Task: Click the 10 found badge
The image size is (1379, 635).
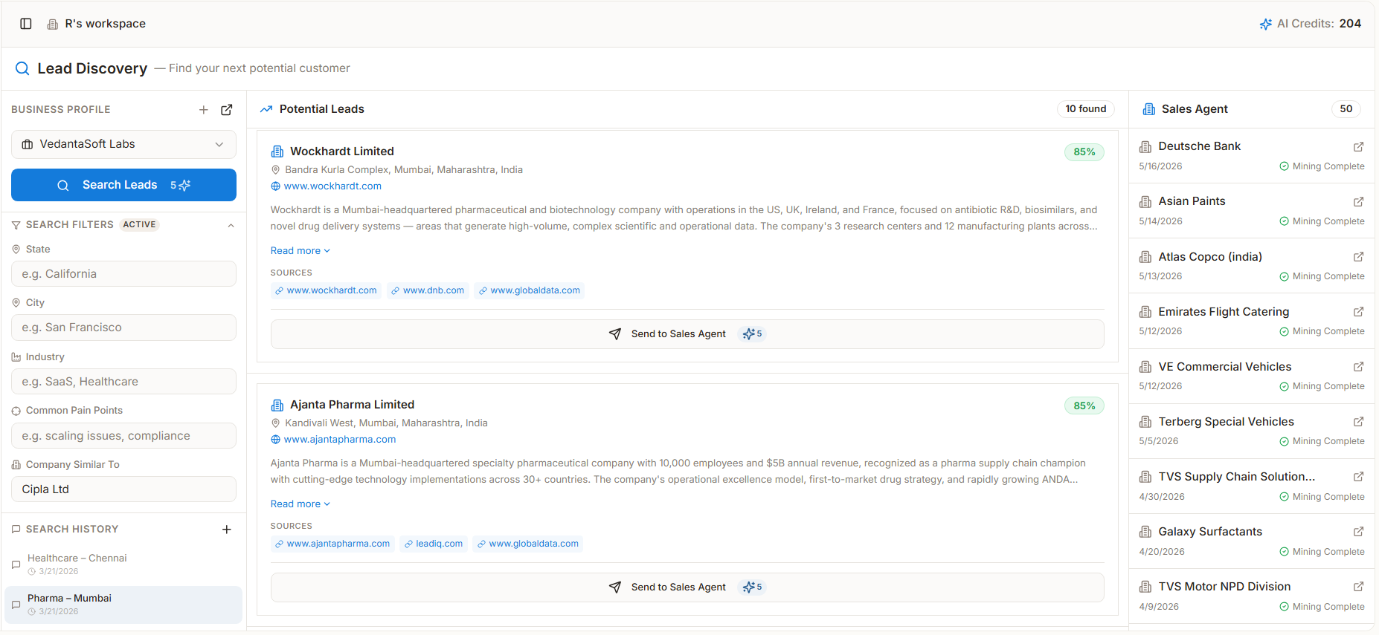Action: click(1086, 109)
